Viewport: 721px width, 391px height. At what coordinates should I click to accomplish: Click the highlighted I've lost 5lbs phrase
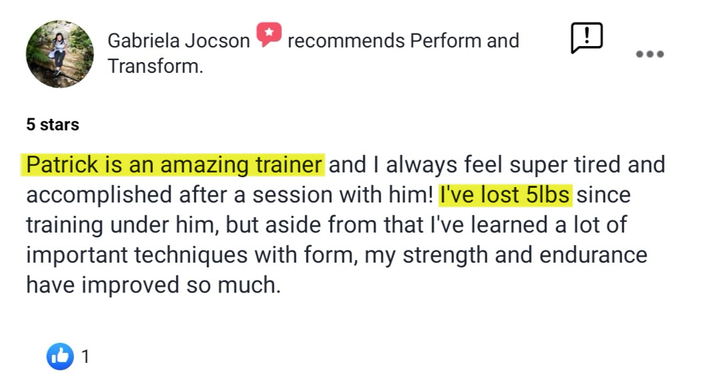point(505,194)
